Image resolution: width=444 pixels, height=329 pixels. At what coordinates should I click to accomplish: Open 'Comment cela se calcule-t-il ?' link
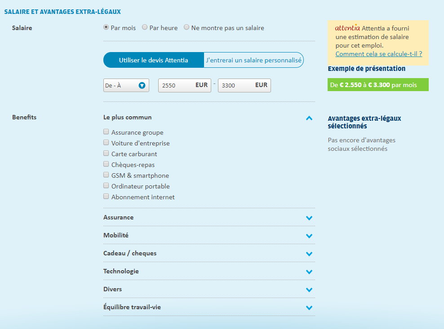pos(378,54)
